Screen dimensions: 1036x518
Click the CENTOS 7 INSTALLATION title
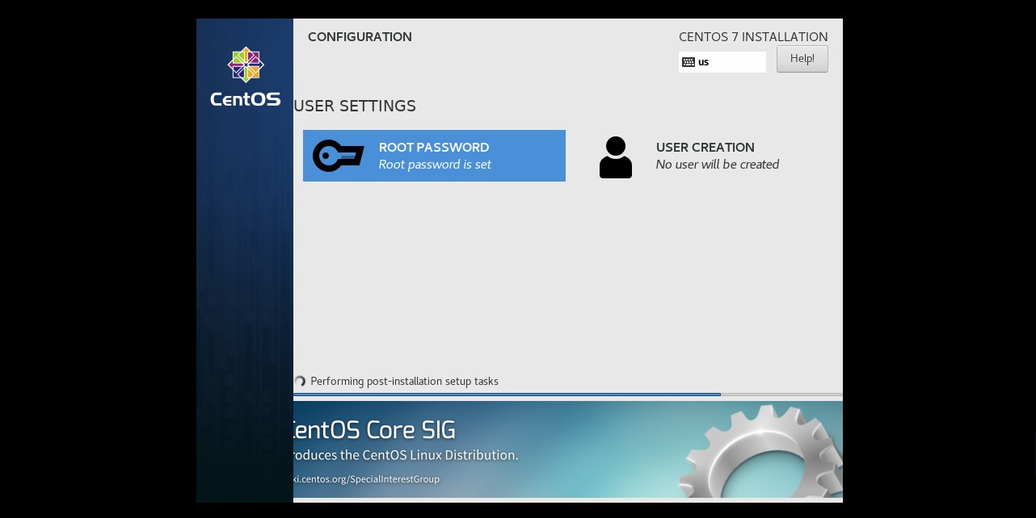tap(753, 37)
